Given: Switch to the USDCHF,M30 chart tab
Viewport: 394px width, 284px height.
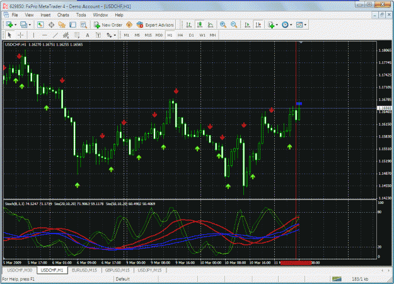Looking at the screenshot, I should (x=20, y=270).
